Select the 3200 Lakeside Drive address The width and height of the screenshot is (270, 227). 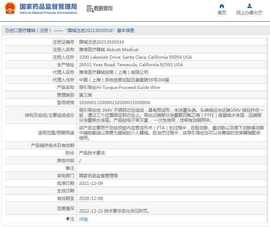(x=135, y=57)
